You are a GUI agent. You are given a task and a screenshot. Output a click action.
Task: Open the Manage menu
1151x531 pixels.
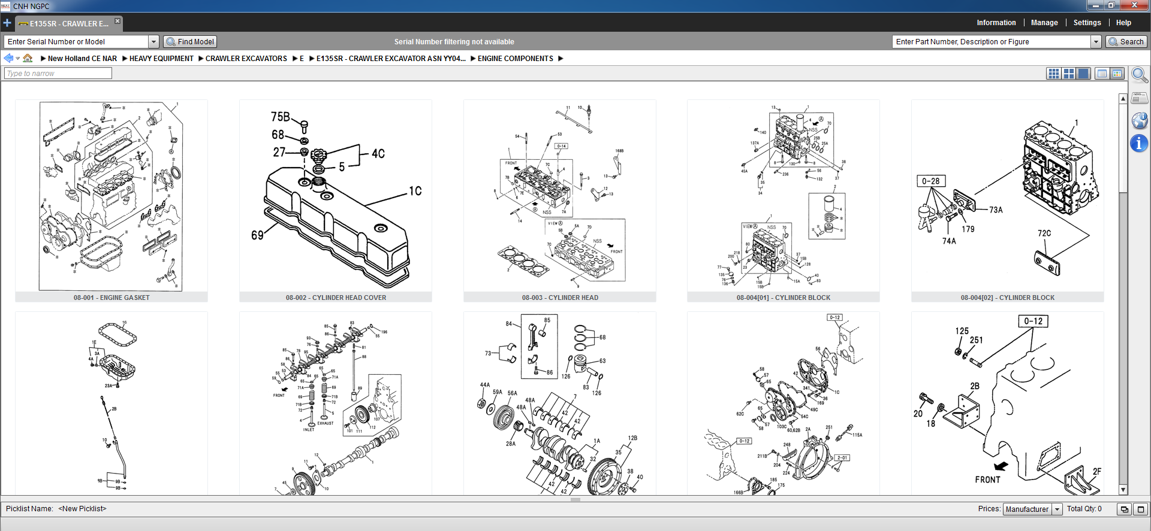pos(1044,23)
